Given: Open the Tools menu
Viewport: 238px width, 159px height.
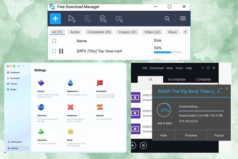Looking at the screenshot, I should pyautogui.click(x=179, y=68).
